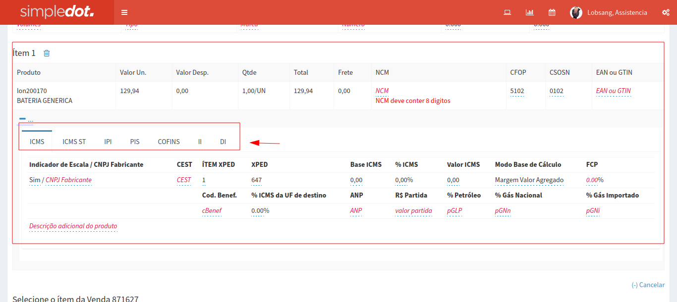Delete Item 1 with trash icon
677x302 pixels.
click(47, 53)
